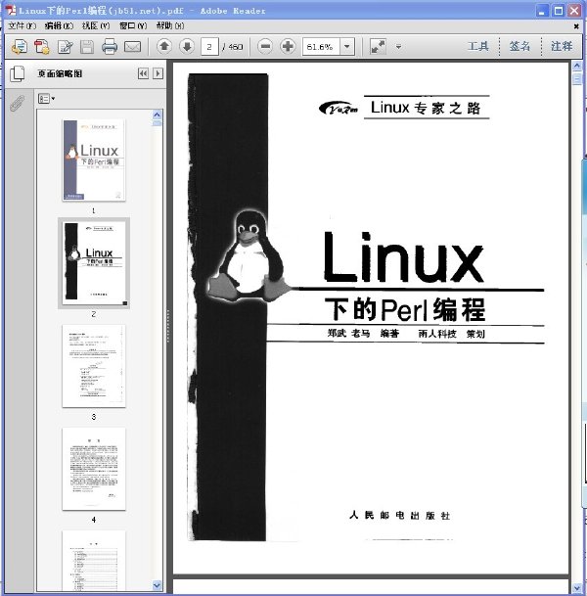Open the thumbnail options menu icon
Viewport: 587px width, 596px height.
[x=46, y=99]
